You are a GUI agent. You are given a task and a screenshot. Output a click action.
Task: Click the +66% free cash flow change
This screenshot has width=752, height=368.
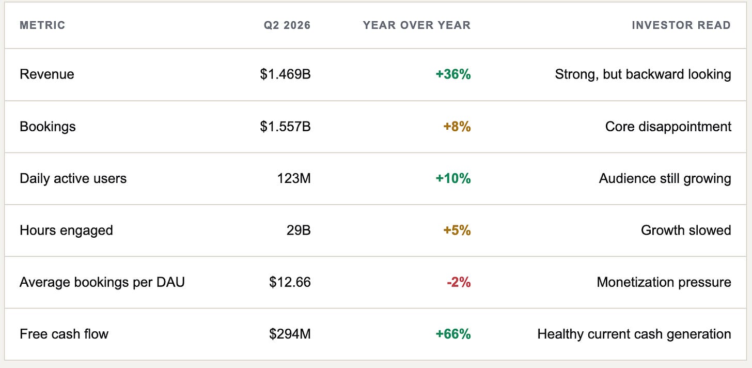pyautogui.click(x=453, y=334)
